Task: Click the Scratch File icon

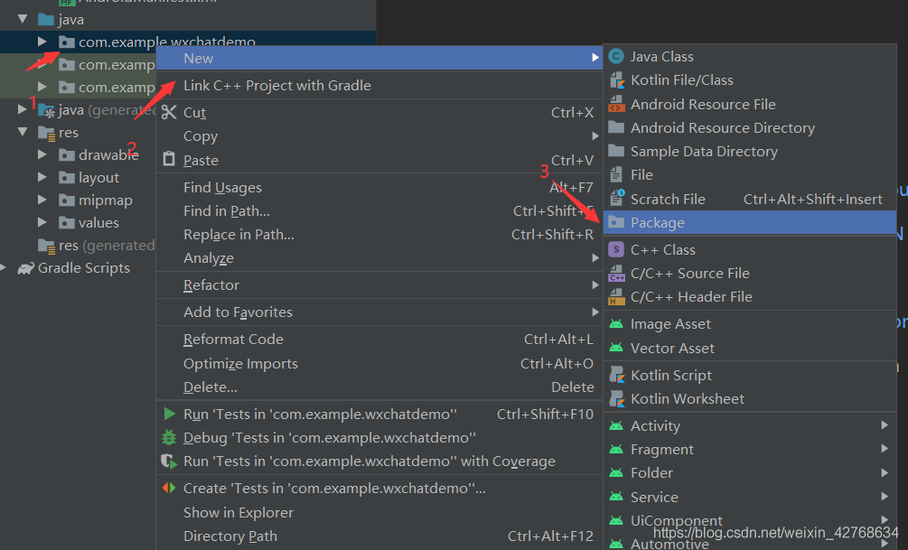Action: click(x=617, y=199)
